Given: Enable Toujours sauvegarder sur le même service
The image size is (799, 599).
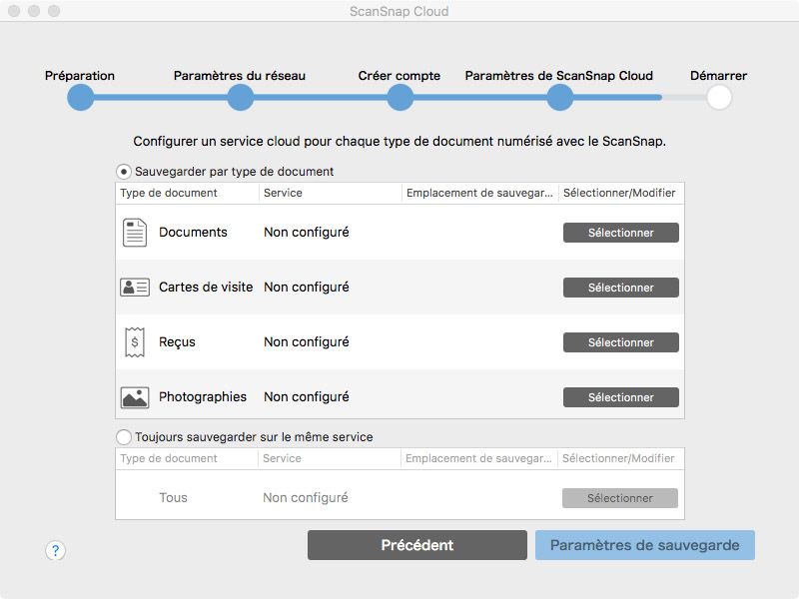Looking at the screenshot, I should click(125, 436).
